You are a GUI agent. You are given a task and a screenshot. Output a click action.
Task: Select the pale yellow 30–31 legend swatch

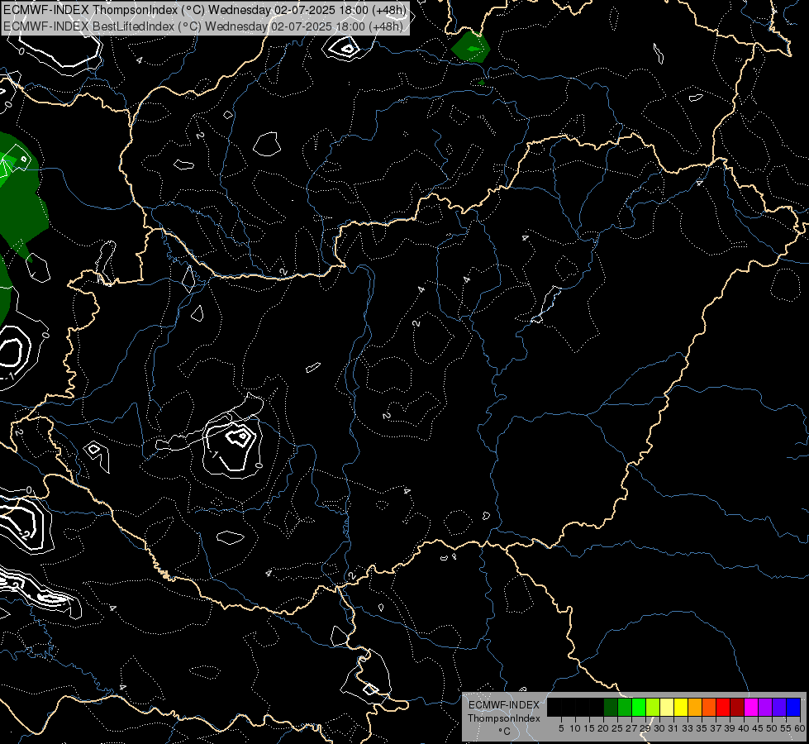point(667,707)
